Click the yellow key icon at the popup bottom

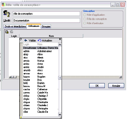[x=21, y=117]
